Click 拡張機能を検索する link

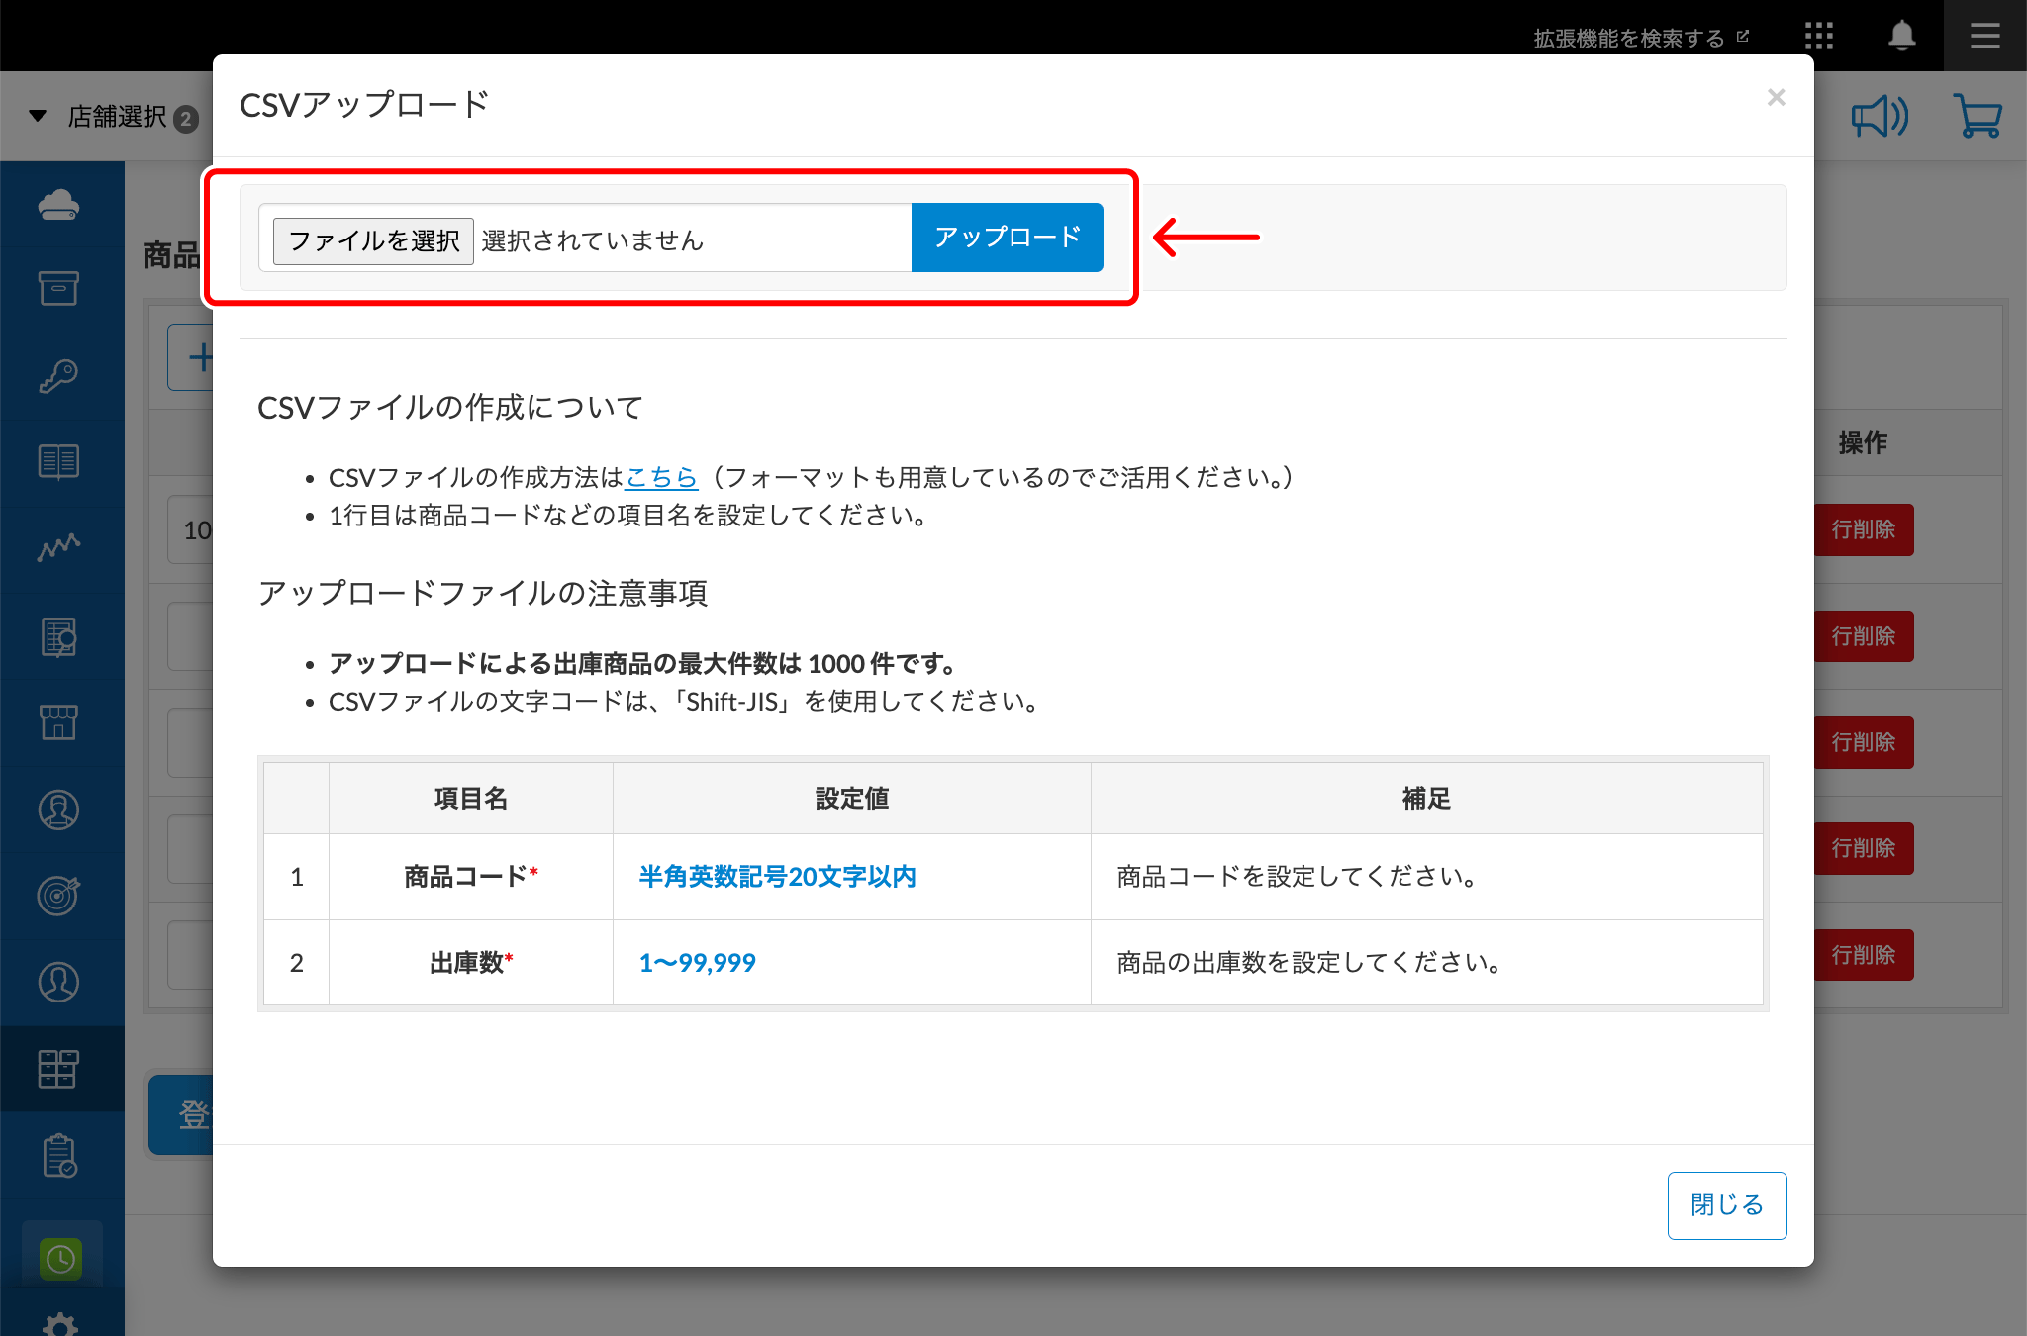coord(1640,38)
